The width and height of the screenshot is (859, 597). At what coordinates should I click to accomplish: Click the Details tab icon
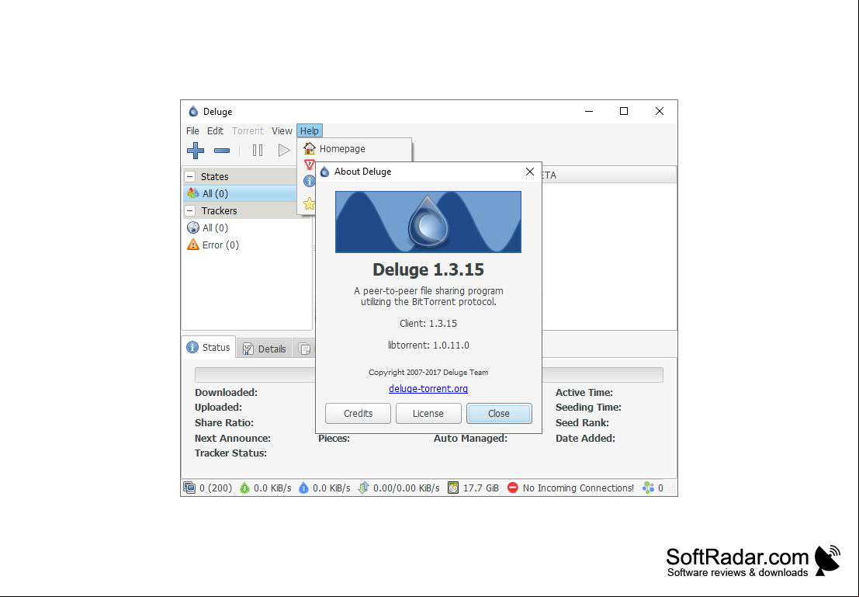click(248, 349)
